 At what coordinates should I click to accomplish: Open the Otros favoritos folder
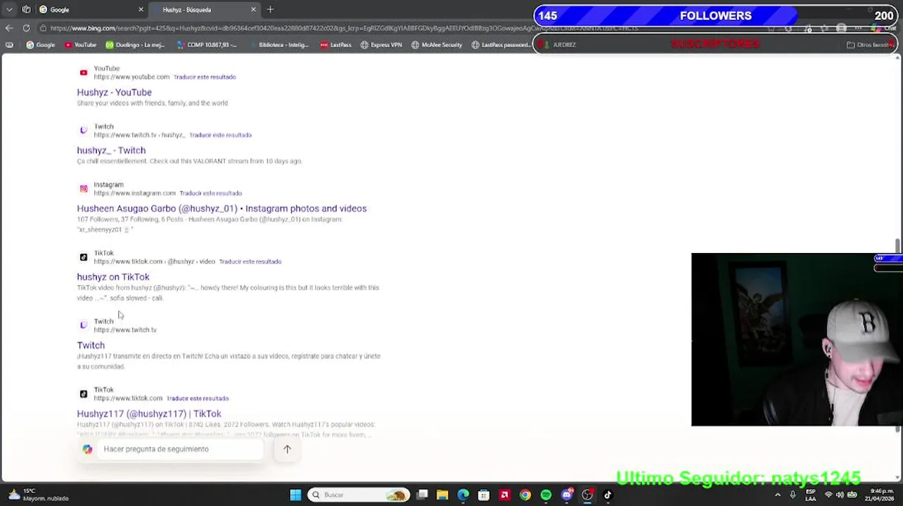(869, 45)
